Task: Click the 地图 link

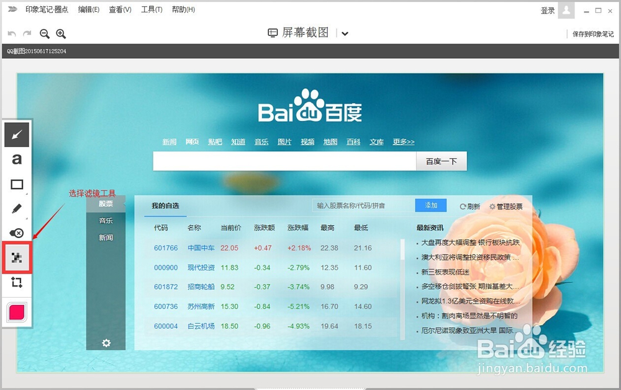Action: tap(330, 141)
